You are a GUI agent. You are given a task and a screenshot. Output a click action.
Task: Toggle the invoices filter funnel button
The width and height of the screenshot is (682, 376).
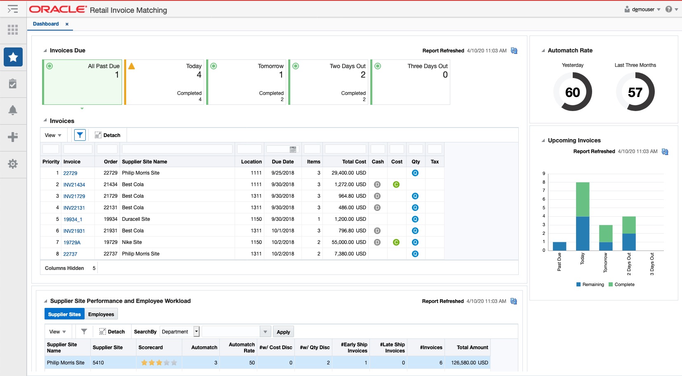(x=80, y=135)
